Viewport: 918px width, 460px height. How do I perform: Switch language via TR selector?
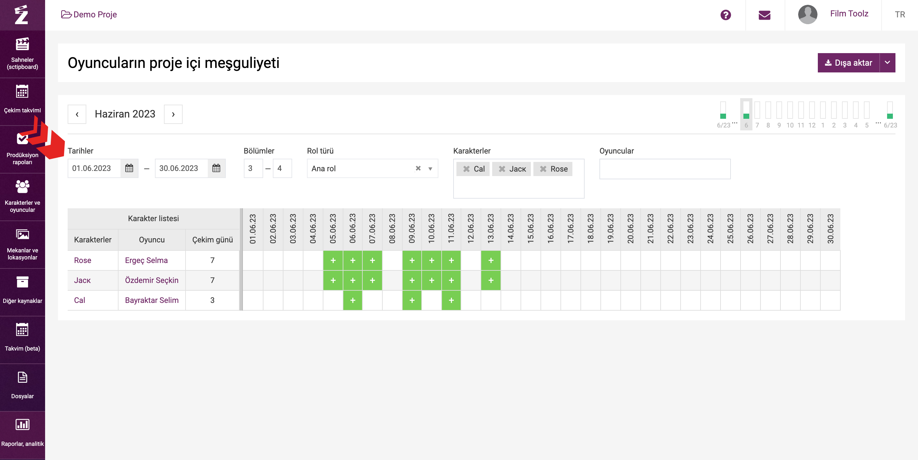pyautogui.click(x=899, y=14)
